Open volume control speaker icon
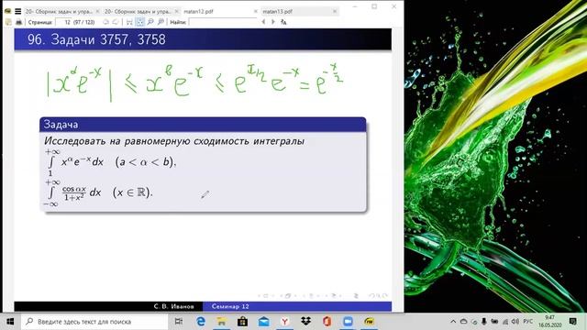This screenshot has height=330, width=587. [x=515, y=322]
